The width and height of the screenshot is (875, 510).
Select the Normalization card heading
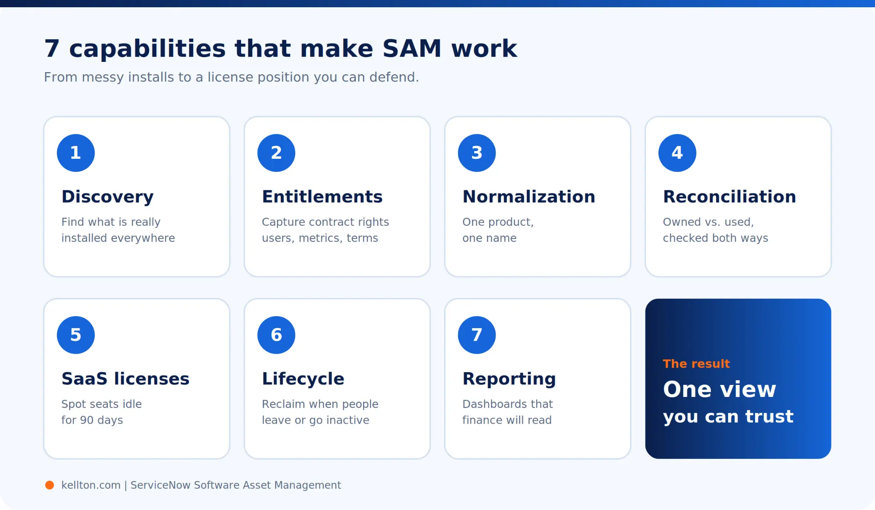[x=529, y=197]
